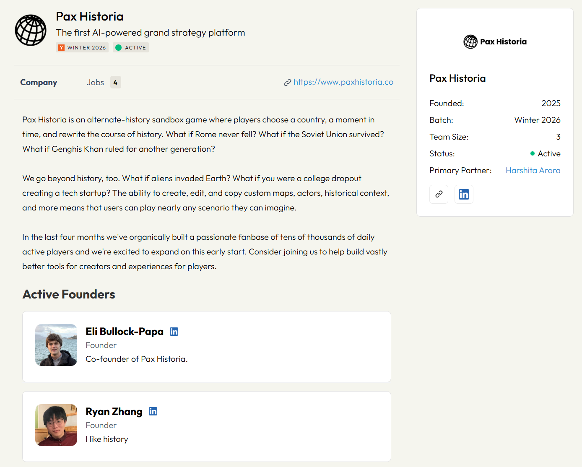Open Harshita Arora partner profile link
The image size is (582, 467).
click(533, 171)
